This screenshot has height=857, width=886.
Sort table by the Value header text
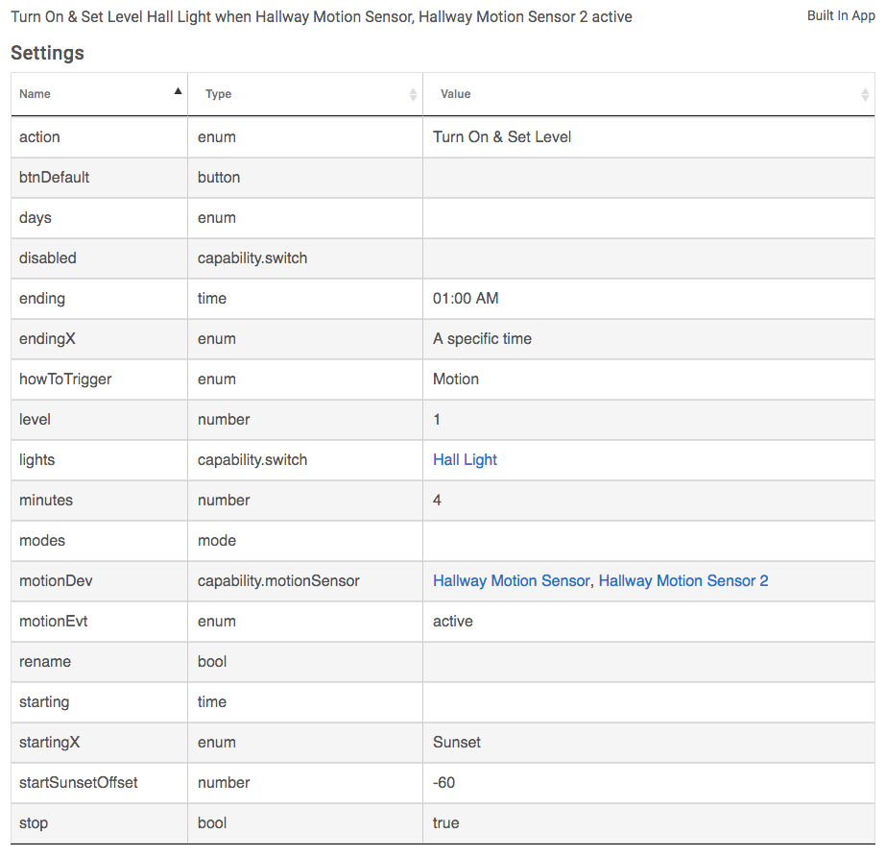(455, 94)
